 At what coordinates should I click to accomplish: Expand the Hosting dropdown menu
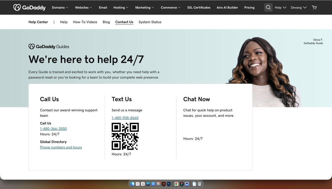(x=121, y=7)
